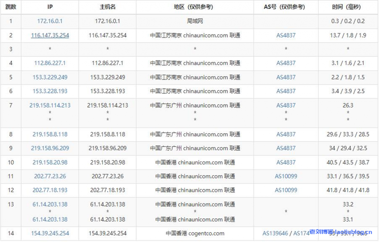Click the 219.158.20.98 IP link at hop 10

pyautogui.click(x=50, y=162)
